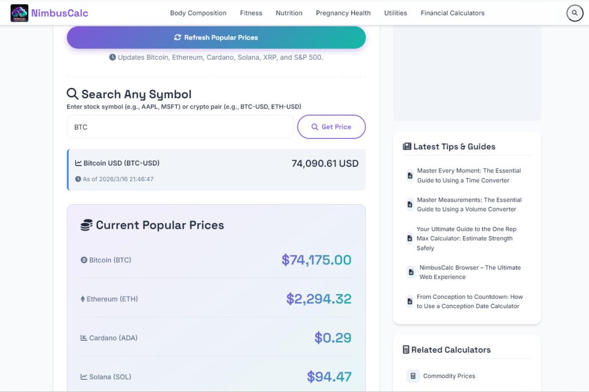Click document icon beside Volume Converter guide

click(x=410, y=205)
